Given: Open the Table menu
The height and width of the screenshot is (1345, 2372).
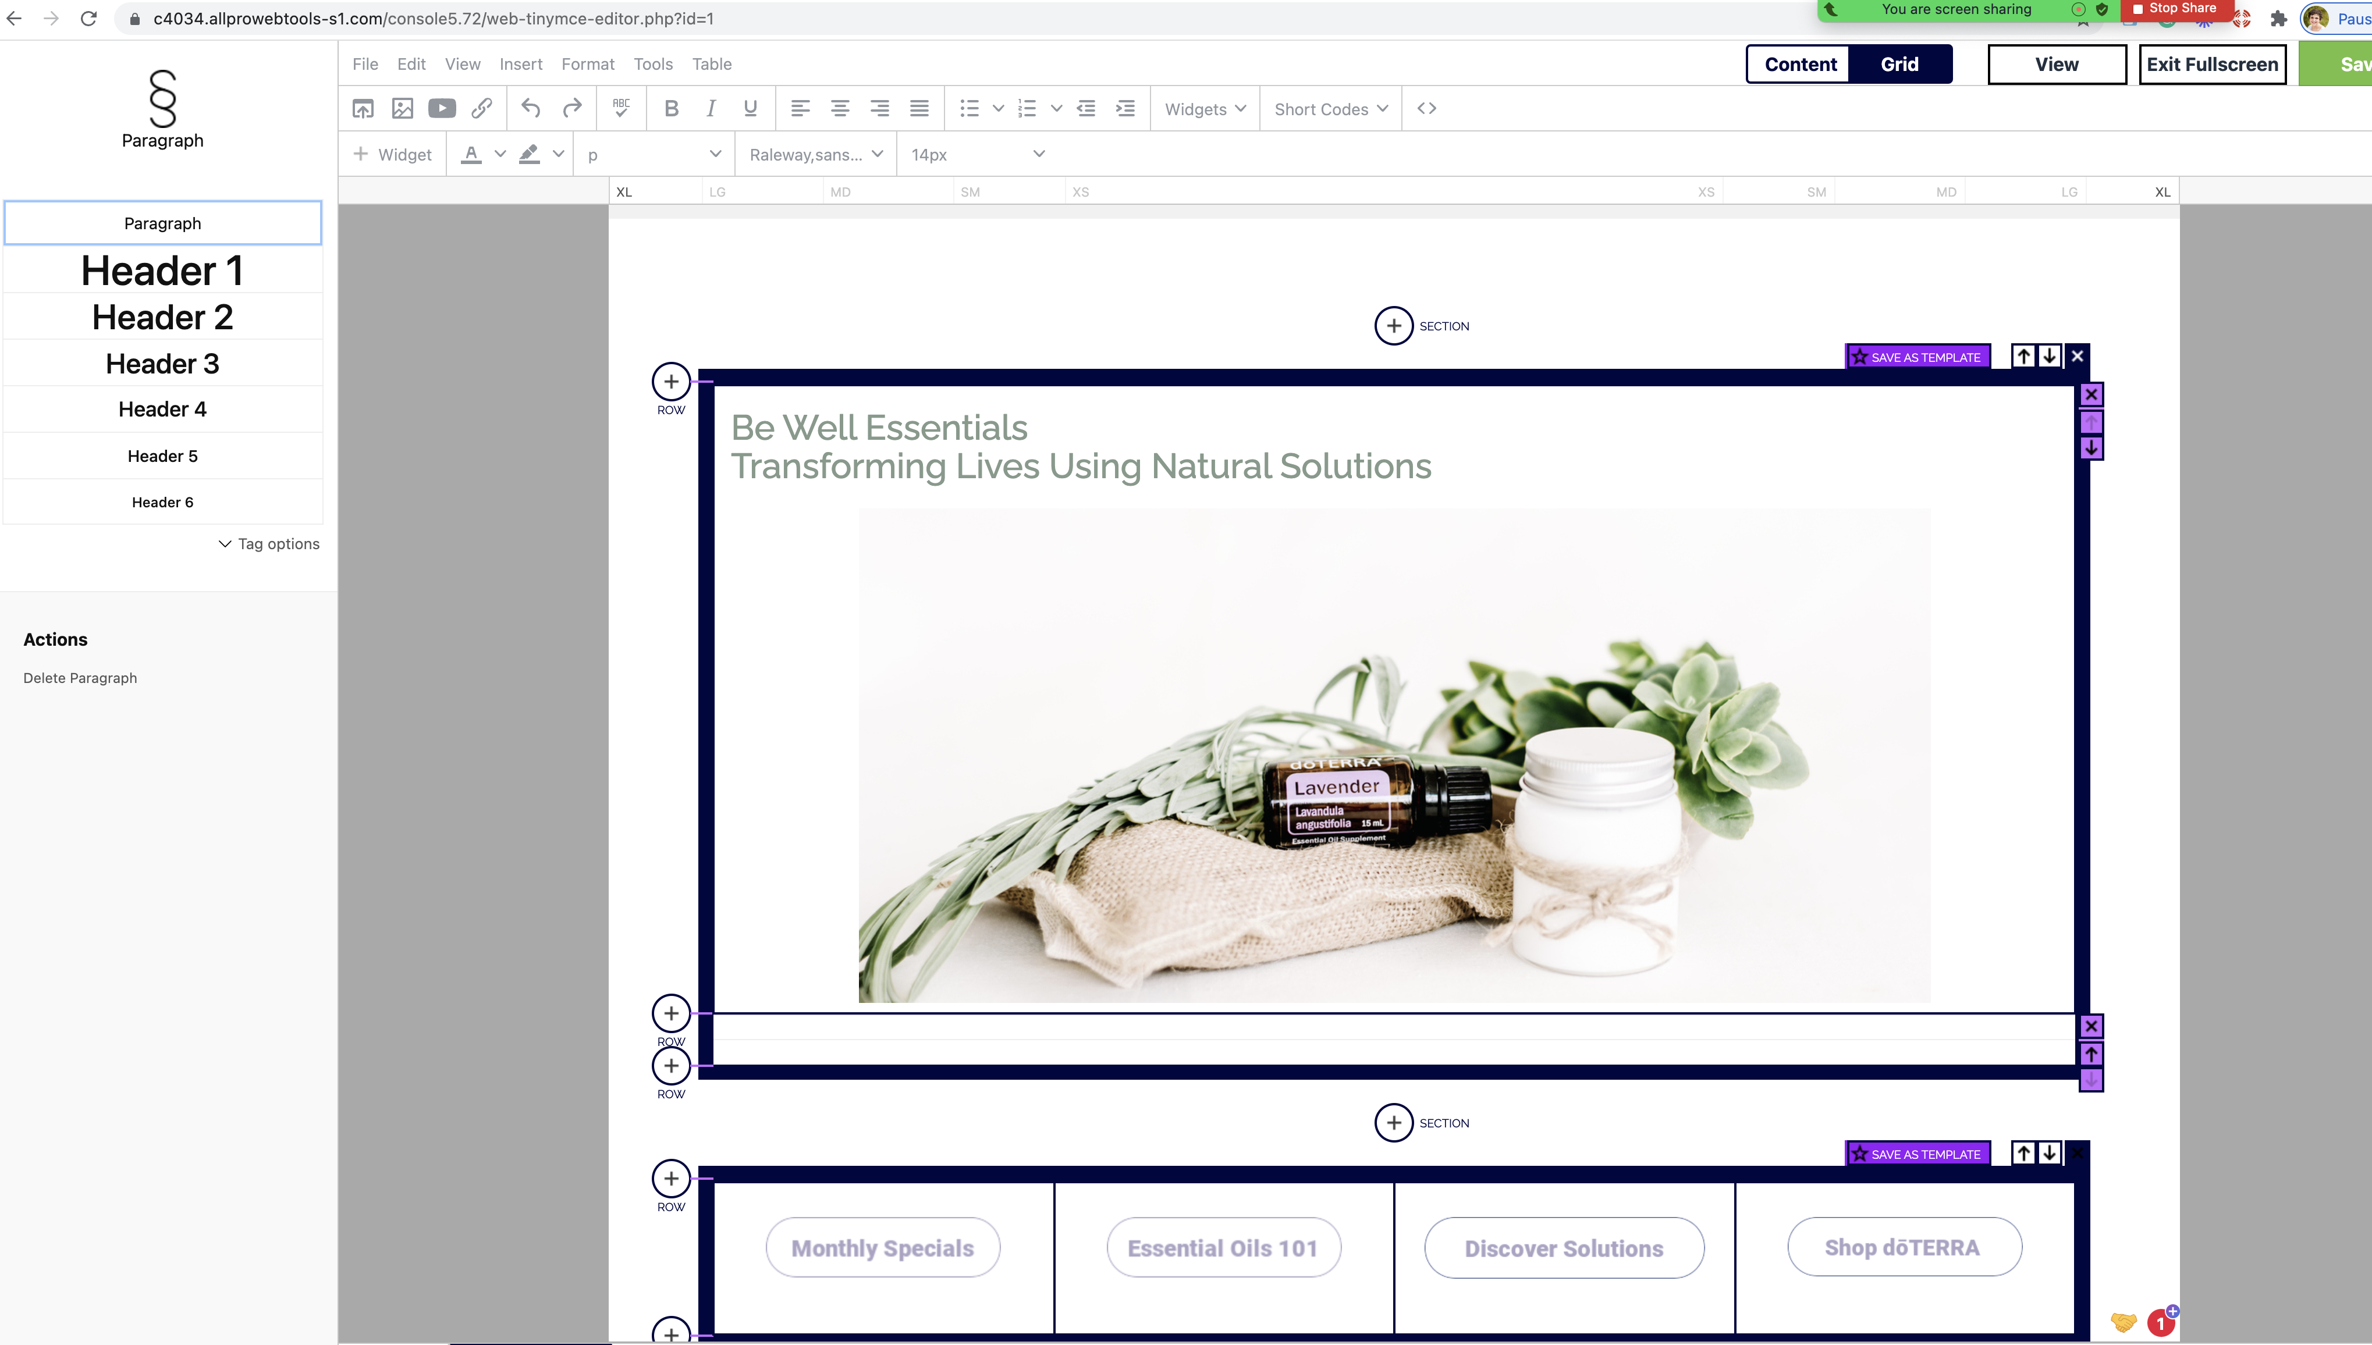Looking at the screenshot, I should (x=712, y=65).
